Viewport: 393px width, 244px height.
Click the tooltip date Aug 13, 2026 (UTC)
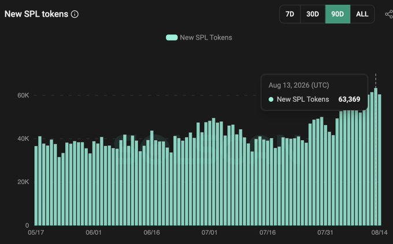(x=299, y=85)
